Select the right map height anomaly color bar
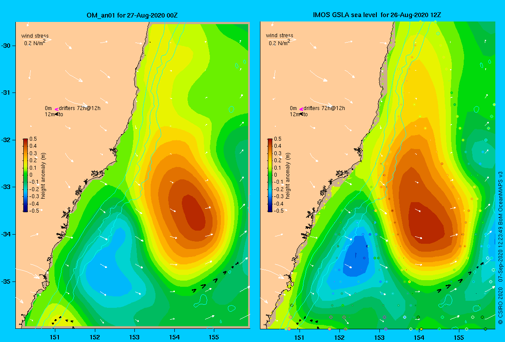The height and width of the screenshot is (342, 505). pyautogui.click(x=270, y=175)
